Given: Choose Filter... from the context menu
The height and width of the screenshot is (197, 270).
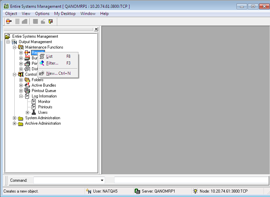Looking at the screenshot, I should pos(58,63).
